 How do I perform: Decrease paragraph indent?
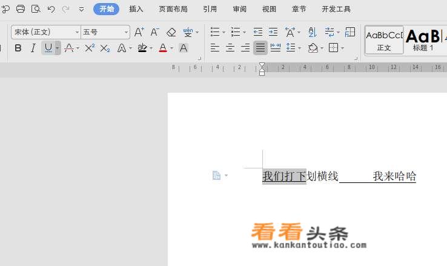[x=257, y=32]
